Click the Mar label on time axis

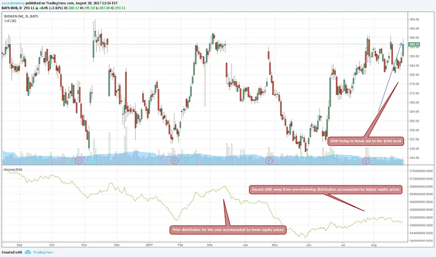click(210, 245)
